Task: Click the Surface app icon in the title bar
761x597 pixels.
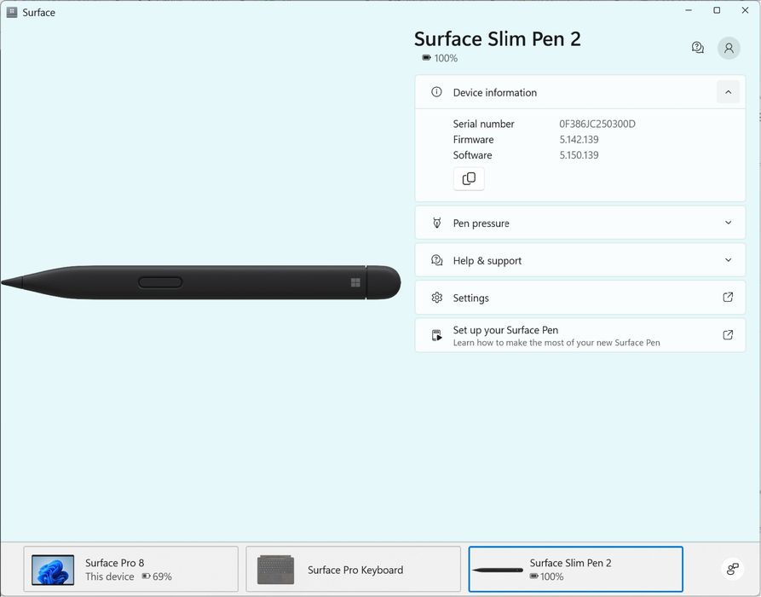Action: 12,12
